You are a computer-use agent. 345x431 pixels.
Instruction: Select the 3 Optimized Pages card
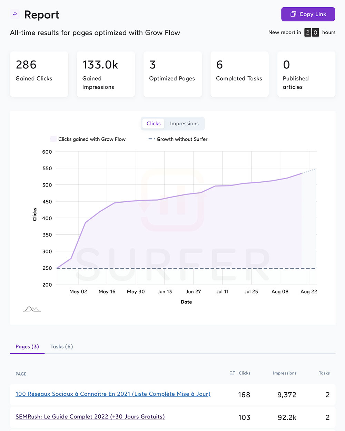(x=172, y=74)
